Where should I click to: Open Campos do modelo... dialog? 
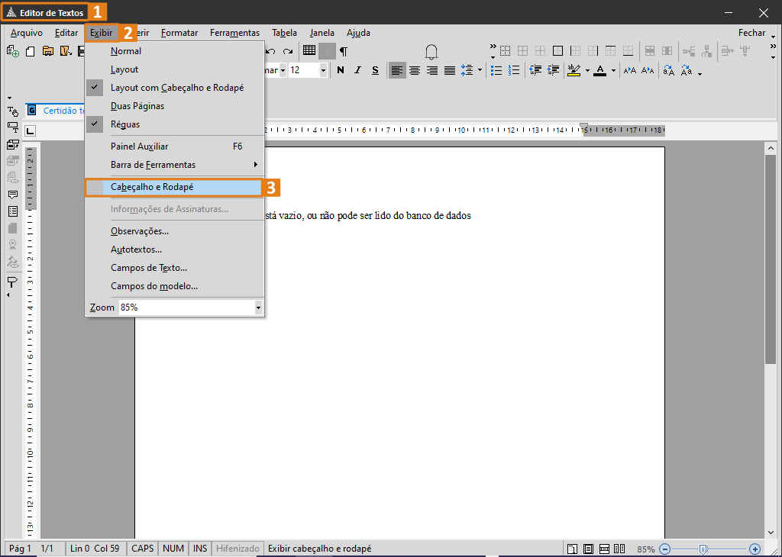coord(175,286)
